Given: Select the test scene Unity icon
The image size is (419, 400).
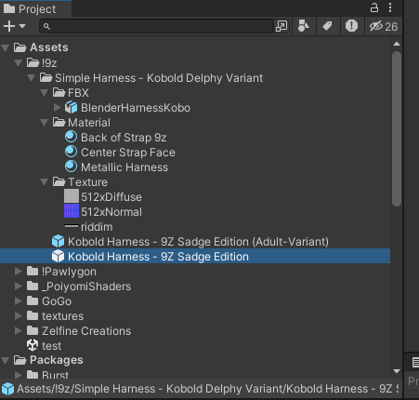Looking at the screenshot, I should [33, 345].
